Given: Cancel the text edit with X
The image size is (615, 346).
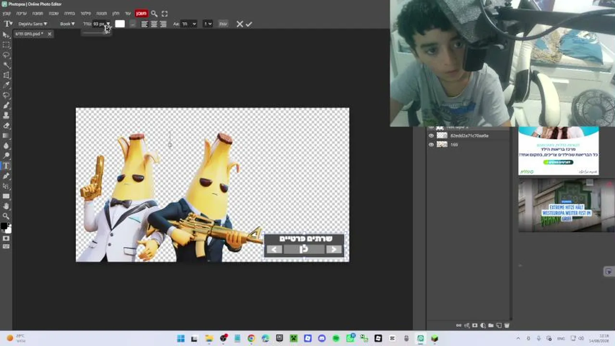Looking at the screenshot, I should 240,24.
